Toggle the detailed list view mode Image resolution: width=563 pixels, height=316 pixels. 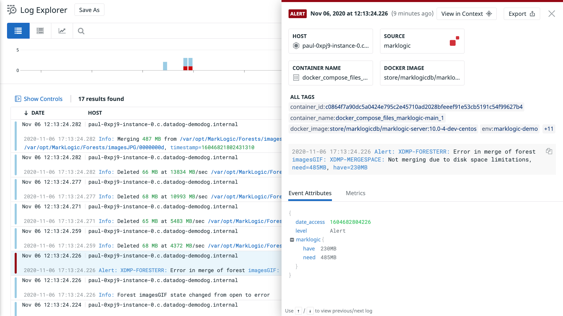[40, 31]
